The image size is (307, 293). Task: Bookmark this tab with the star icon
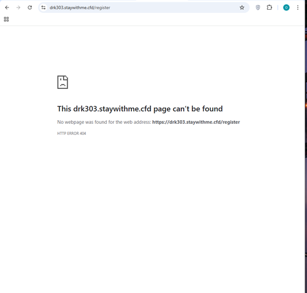[x=242, y=7]
